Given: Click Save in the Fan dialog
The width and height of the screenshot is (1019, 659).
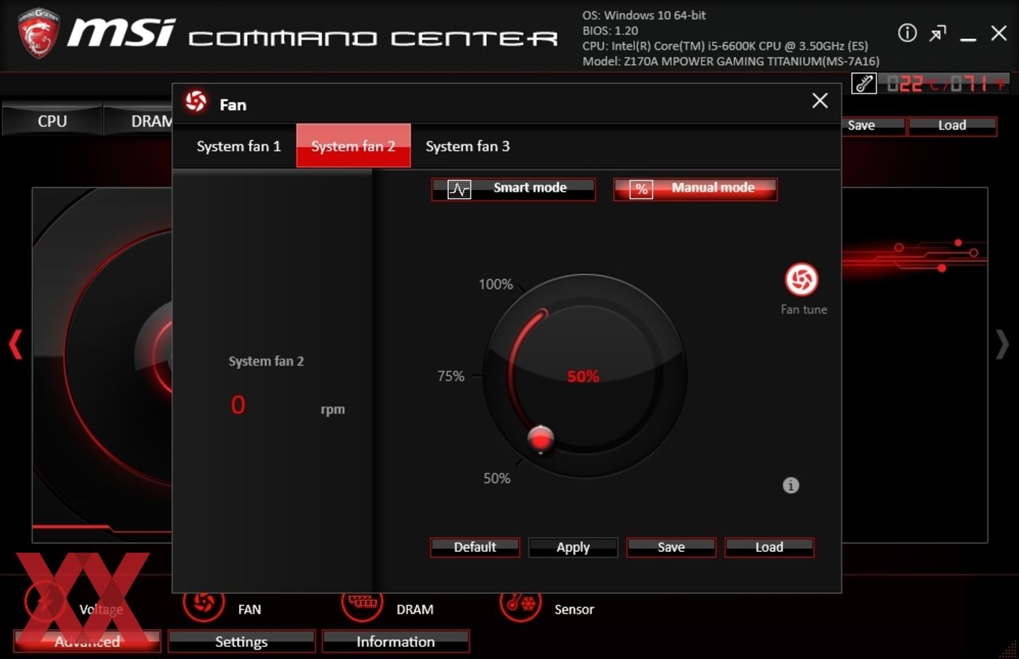Looking at the screenshot, I should click(x=671, y=547).
